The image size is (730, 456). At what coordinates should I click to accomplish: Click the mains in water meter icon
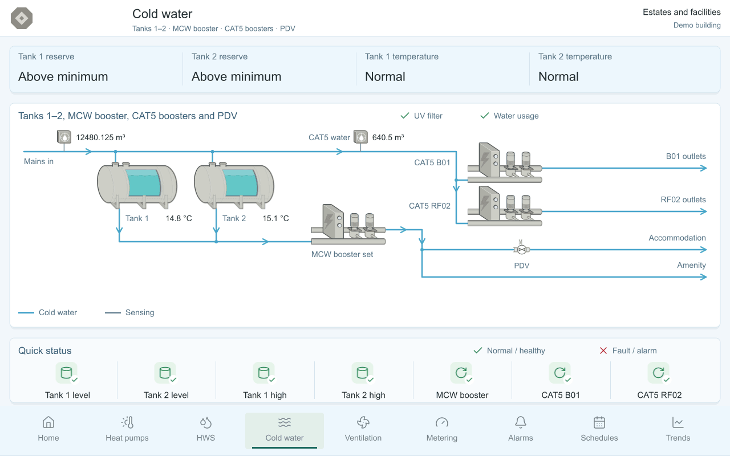[x=64, y=137]
